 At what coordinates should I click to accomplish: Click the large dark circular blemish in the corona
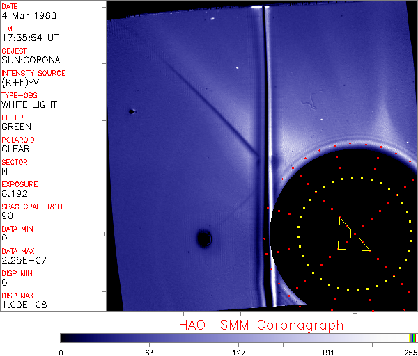click(x=203, y=239)
